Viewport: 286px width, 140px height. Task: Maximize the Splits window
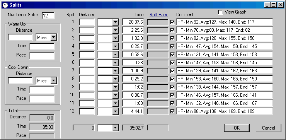(273, 5)
